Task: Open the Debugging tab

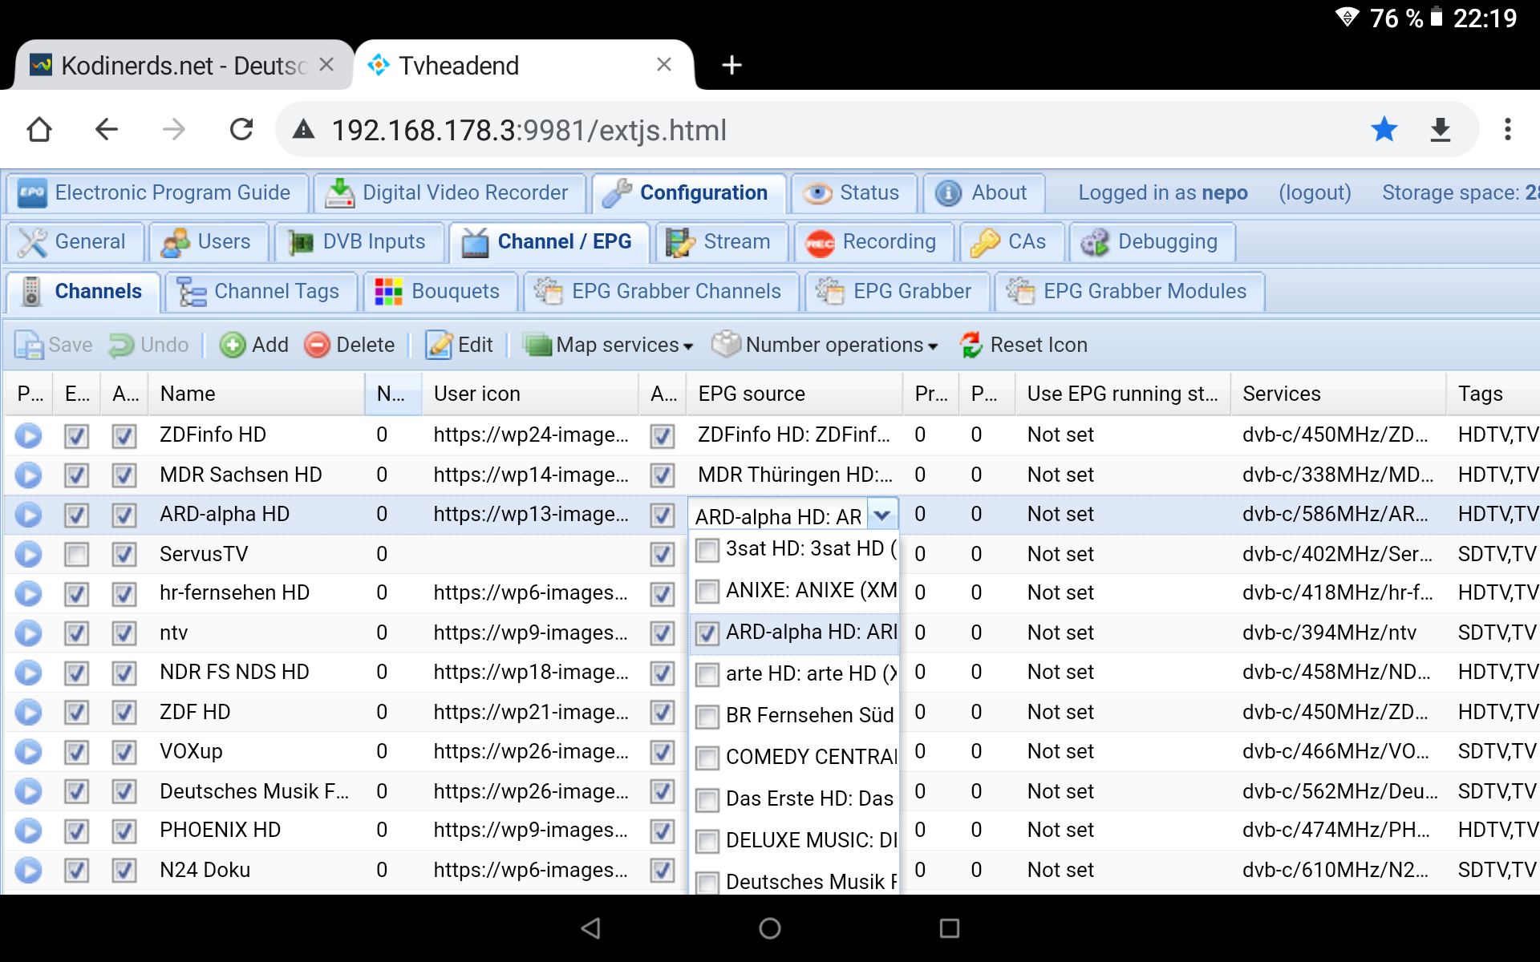Action: click(1152, 242)
